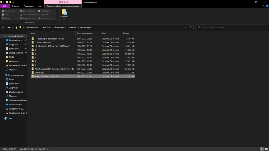Refresh the resourcepacks folder view

[x=191, y=27]
